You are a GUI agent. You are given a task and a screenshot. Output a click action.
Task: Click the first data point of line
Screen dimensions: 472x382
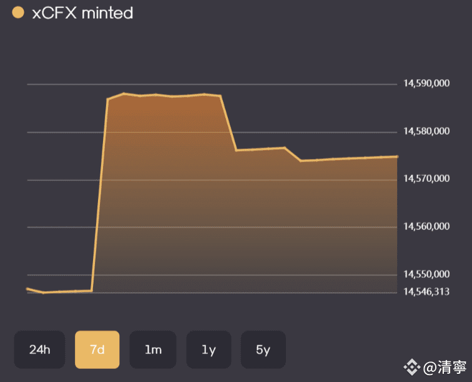click(x=27, y=289)
